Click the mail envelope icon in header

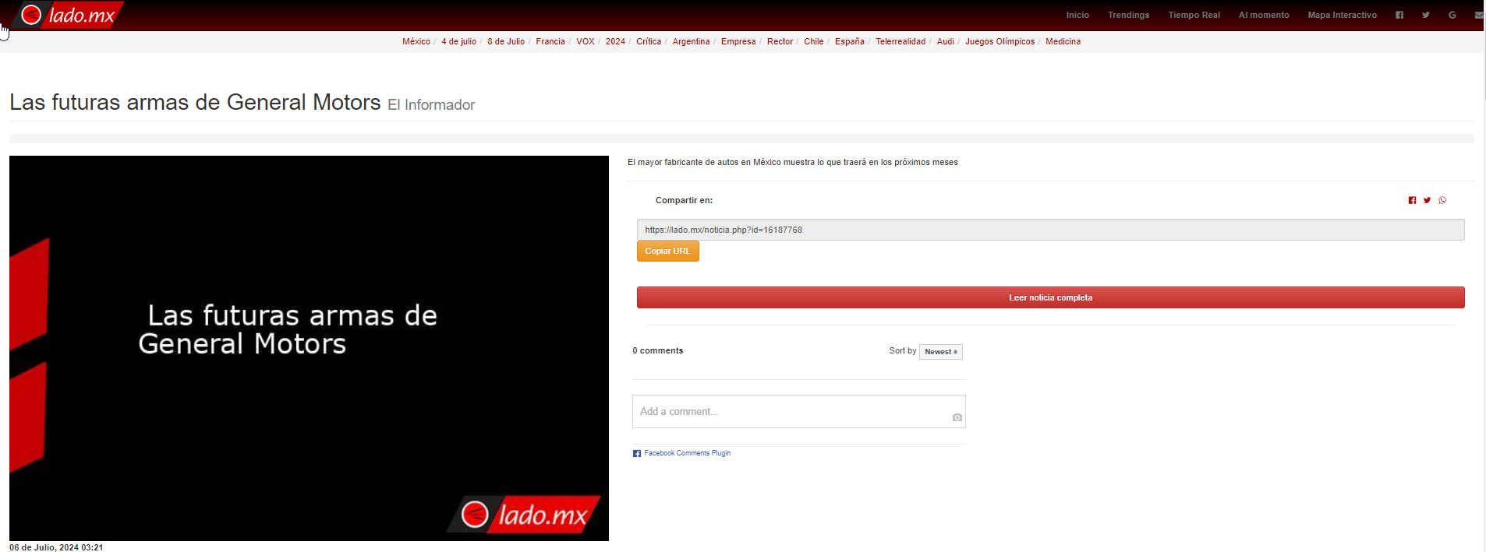click(1479, 15)
